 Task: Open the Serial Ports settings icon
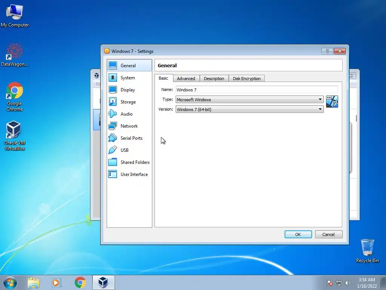[113, 138]
